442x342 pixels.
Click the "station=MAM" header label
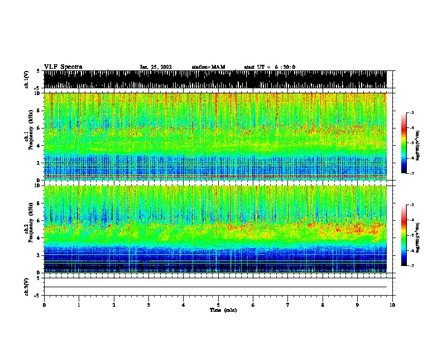pos(208,67)
